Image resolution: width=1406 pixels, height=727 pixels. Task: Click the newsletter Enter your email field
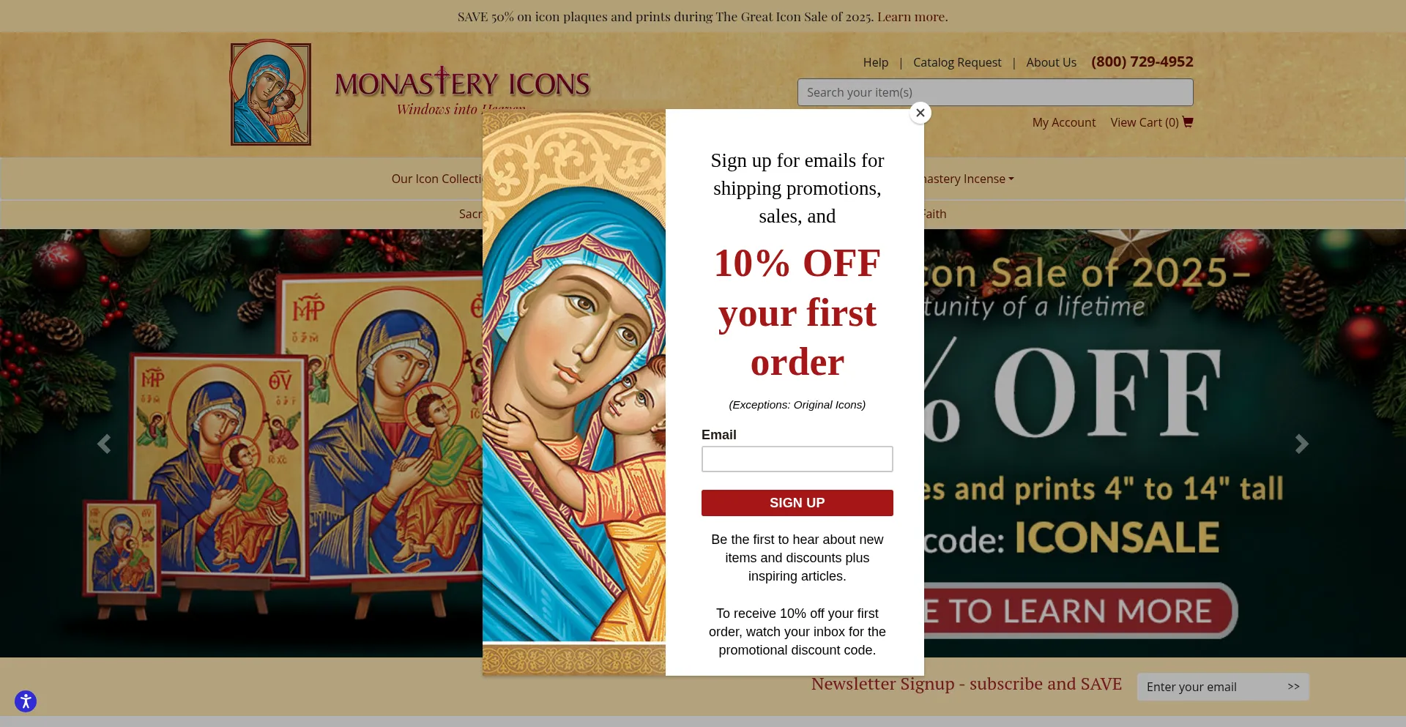click(1208, 687)
